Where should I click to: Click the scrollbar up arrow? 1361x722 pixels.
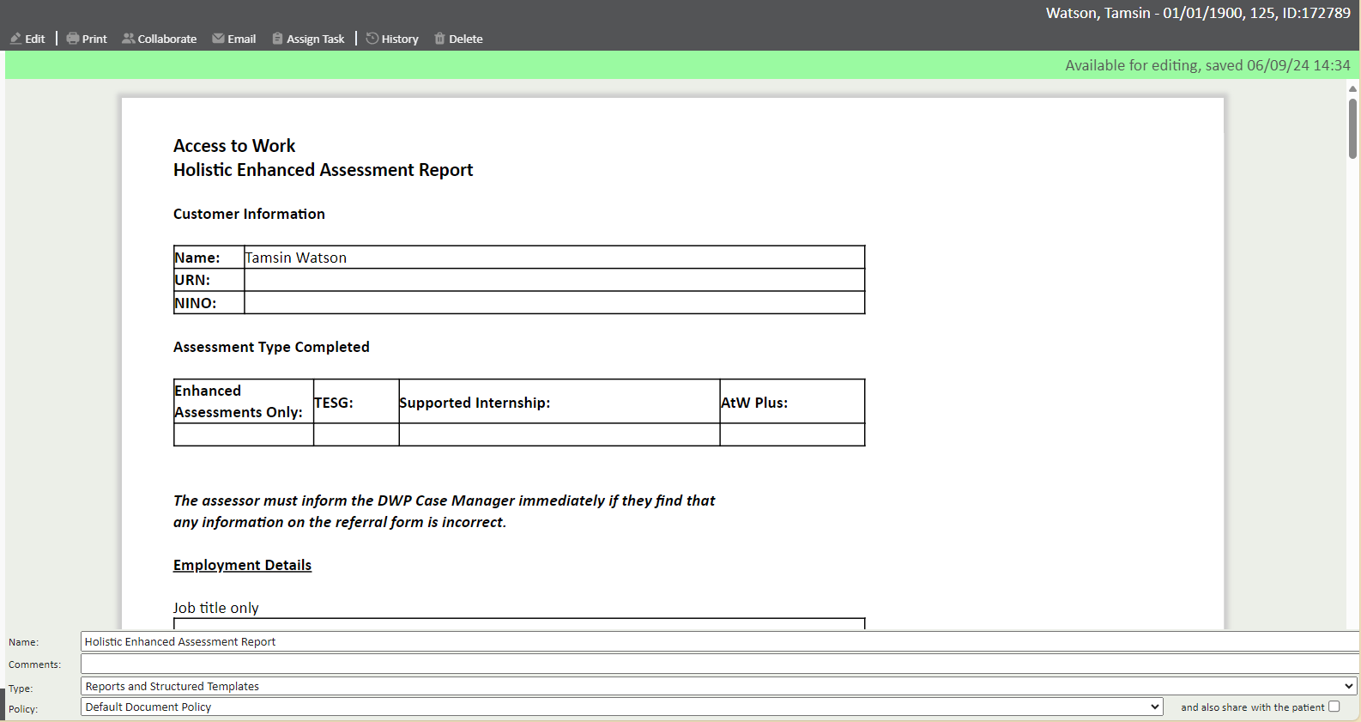1352,88
